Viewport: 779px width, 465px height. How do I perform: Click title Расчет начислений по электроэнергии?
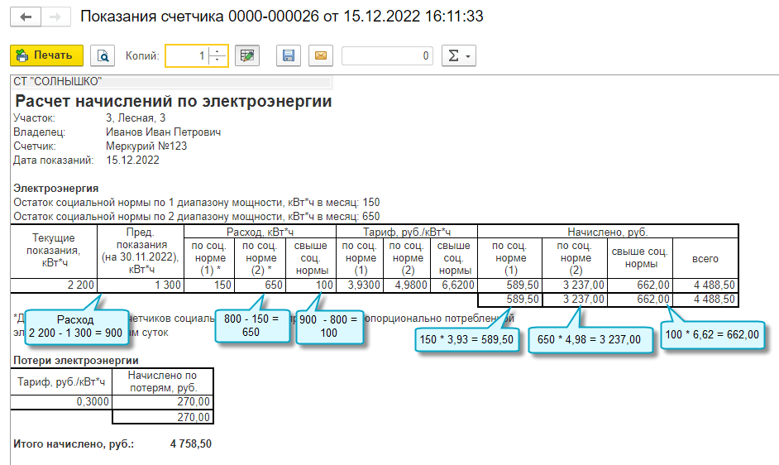point(174,101)
